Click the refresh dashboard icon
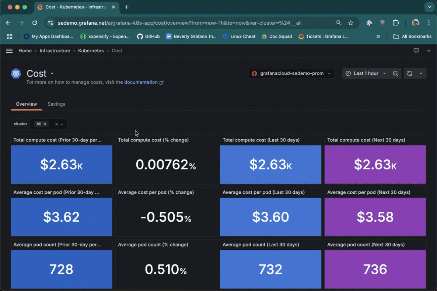437x291 pixels. 409,73
